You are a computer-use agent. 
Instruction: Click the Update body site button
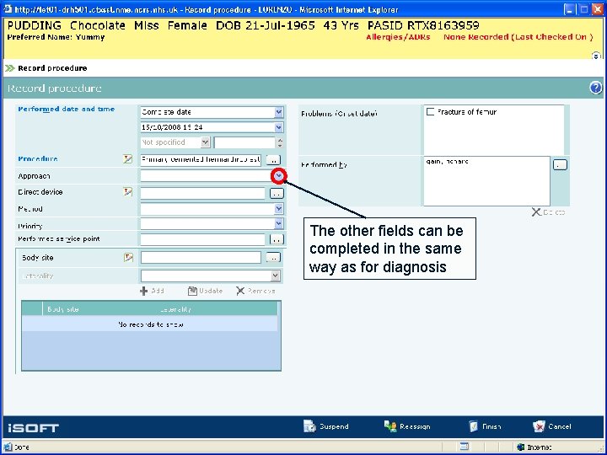[x=205, y=291]
